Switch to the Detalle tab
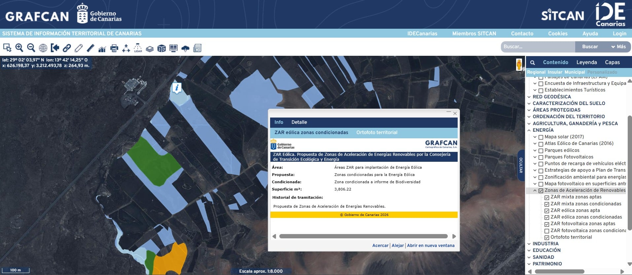The image size is (632, 275). [x=299, y=122]
